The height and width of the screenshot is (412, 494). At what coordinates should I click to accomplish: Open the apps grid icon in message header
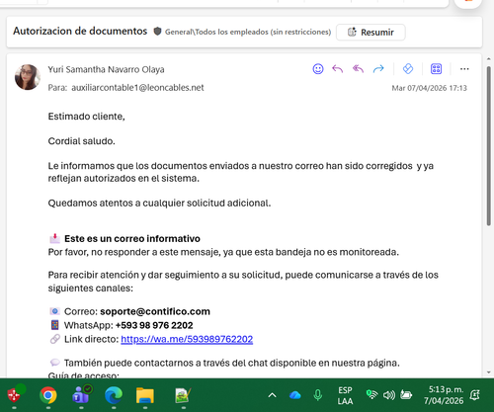436,69
